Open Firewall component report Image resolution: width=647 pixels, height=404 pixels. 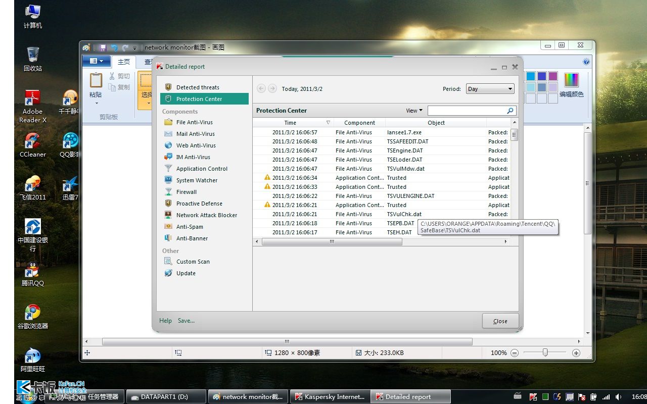tap(186, 192)
